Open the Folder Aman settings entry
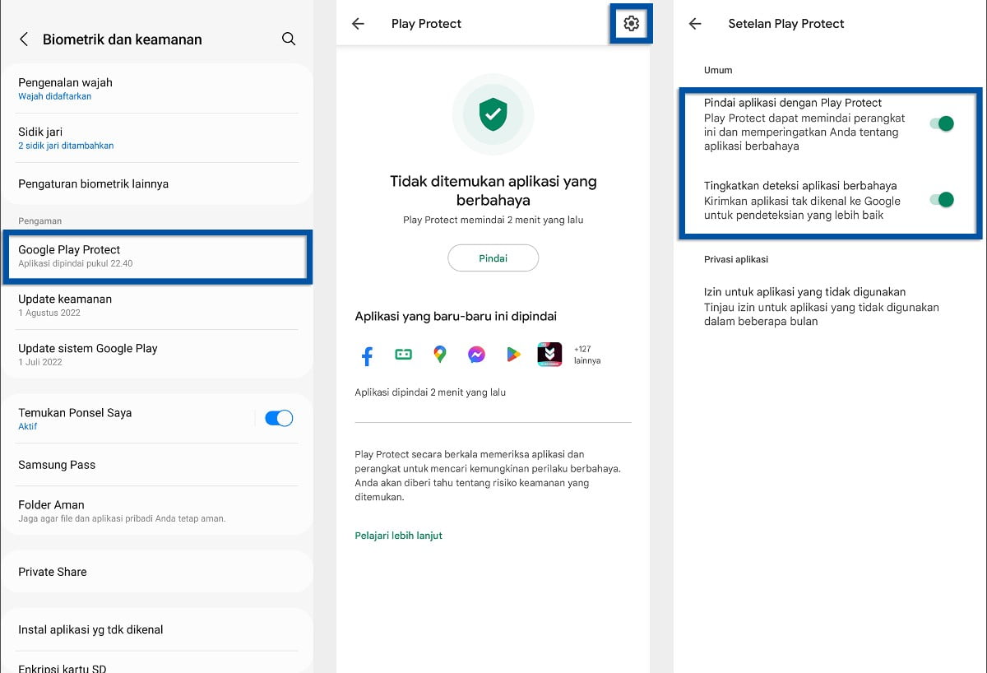This screenshot has width=987, height=673. point(156,510)
